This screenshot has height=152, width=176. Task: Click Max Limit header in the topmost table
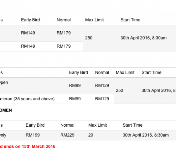[94, 20]
